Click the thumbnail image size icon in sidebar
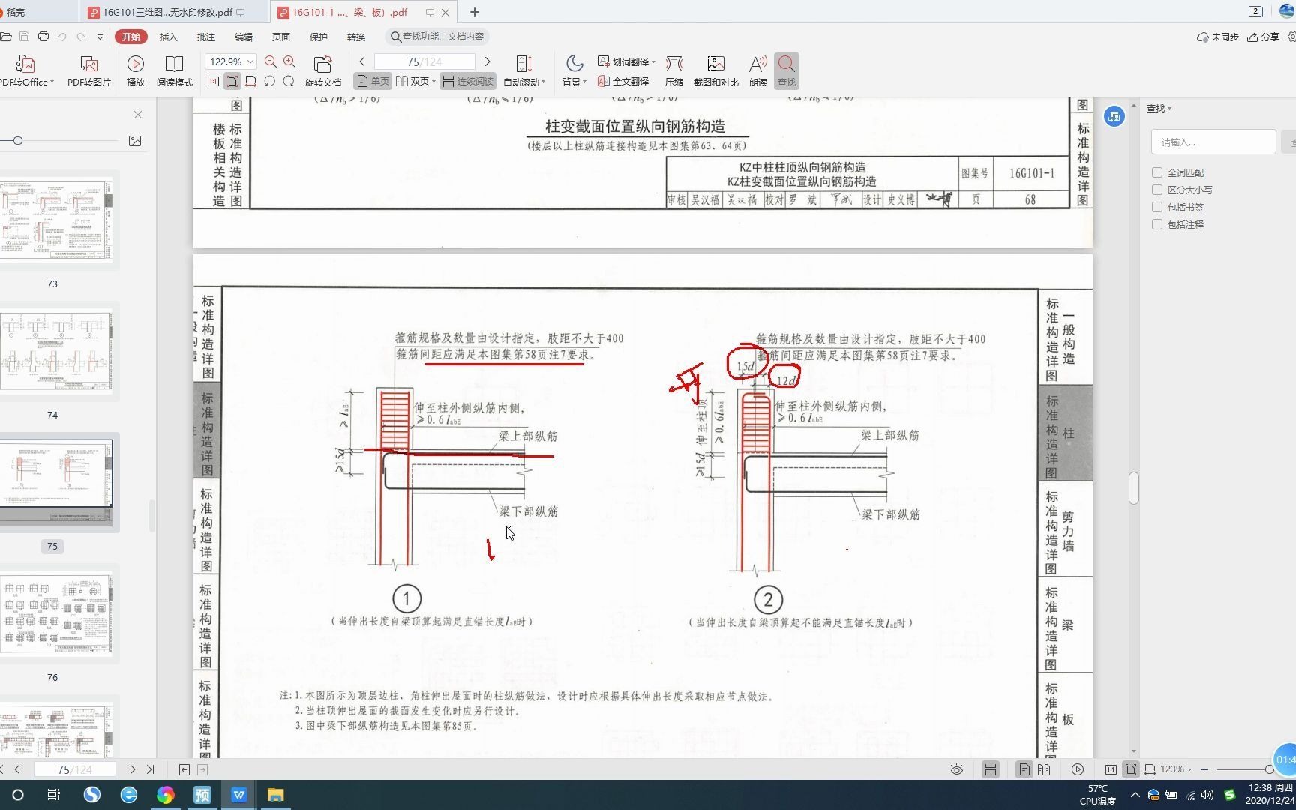The width and height of the screenshot is (1296, 810). pyautogui.click(x=135, y=141)
